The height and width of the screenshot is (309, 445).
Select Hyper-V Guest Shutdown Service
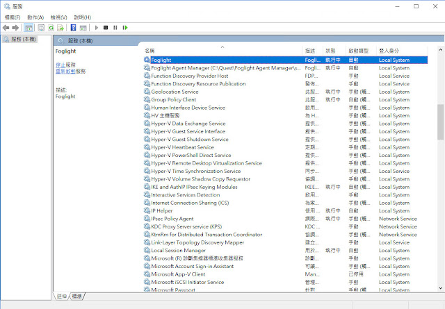pos(285,139)
